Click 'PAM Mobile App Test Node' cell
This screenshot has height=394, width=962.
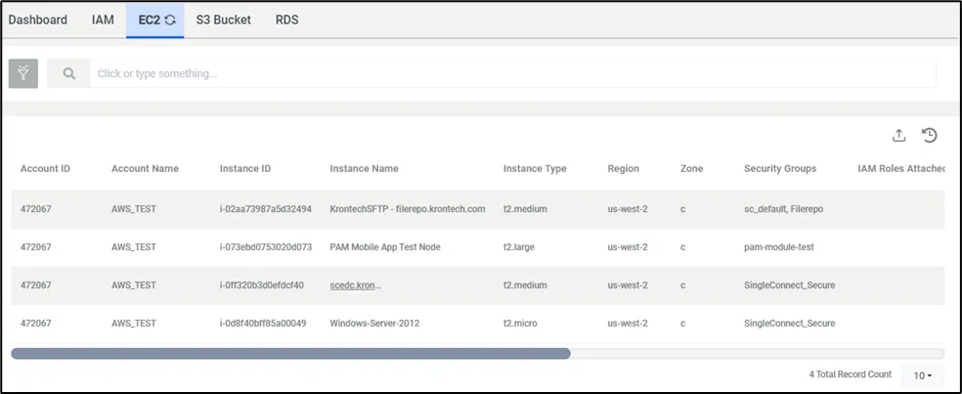(385, 247)
